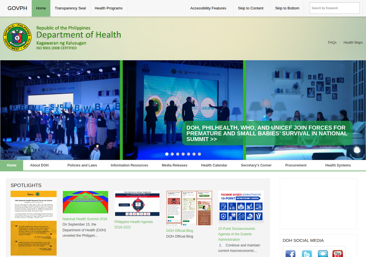Screen dimensions: 366x257
Task: Click Skip to Bottom
Action: pos(287,8)
